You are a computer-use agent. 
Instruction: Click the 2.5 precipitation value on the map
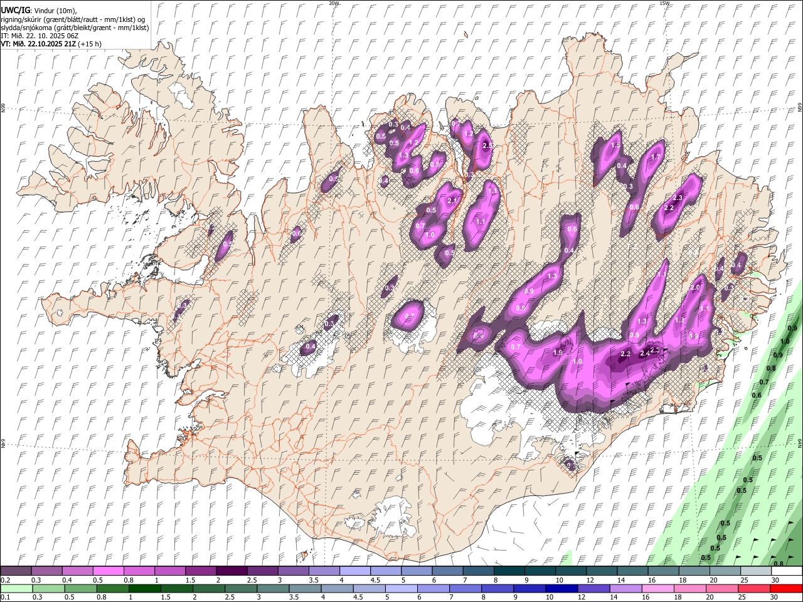pyautogui.click(x=488, y=145)
